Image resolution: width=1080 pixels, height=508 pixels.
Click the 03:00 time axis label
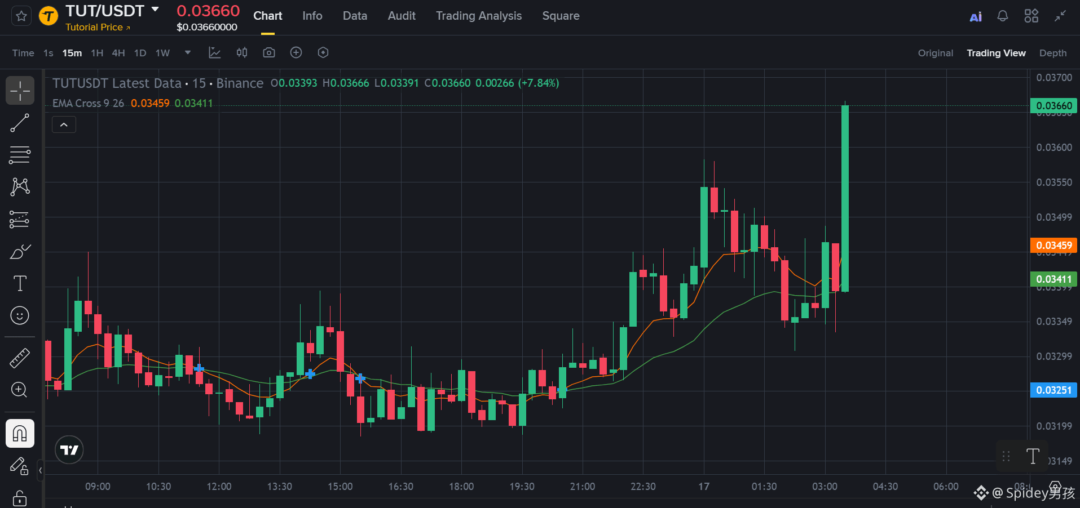click(825, 487)
